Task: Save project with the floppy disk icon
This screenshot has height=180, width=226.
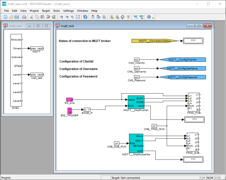Action: tap(17, 17)
